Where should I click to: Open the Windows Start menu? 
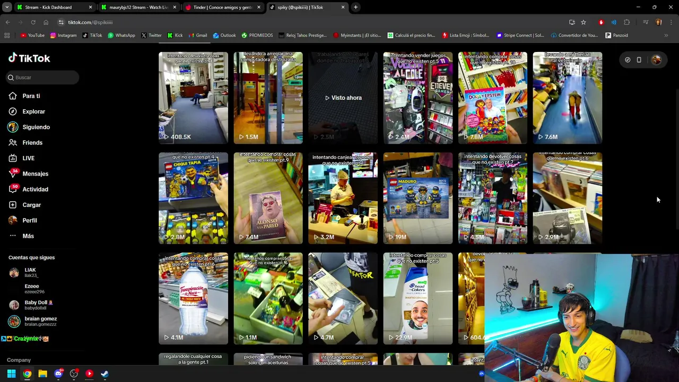(11, 374)
